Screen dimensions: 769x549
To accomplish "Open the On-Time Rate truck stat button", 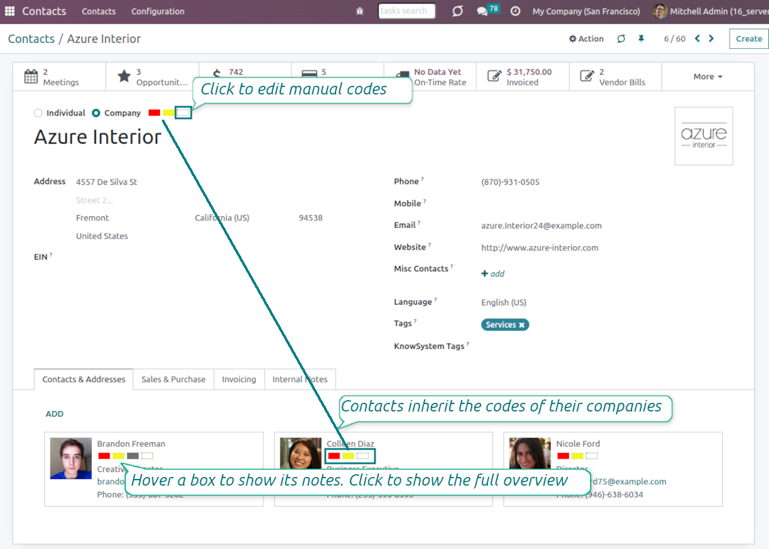I will click(430, 76).
